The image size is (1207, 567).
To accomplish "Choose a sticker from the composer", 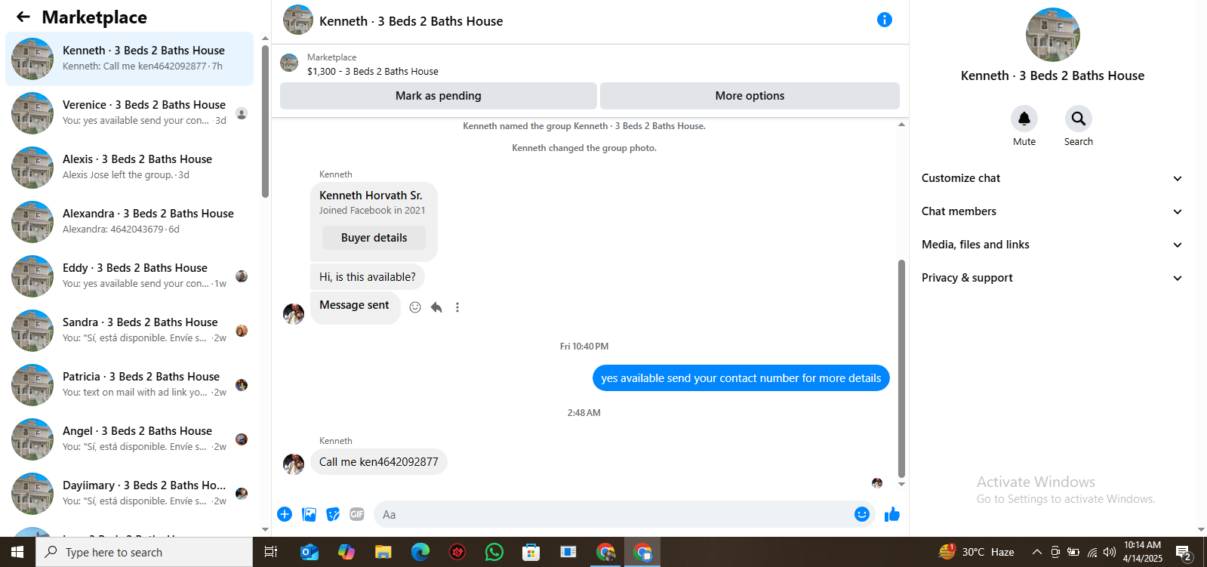I will [x=333, y=514].
